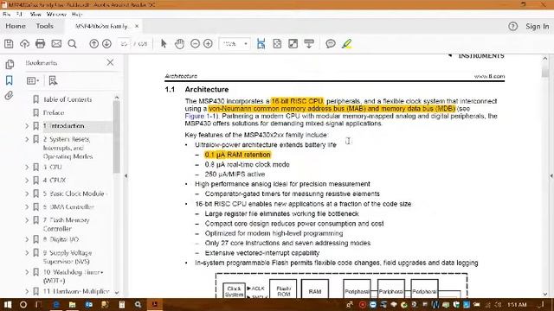Go to previous page arrow
Viewport: 554px width, 311px height.
[x=93, y=44]
